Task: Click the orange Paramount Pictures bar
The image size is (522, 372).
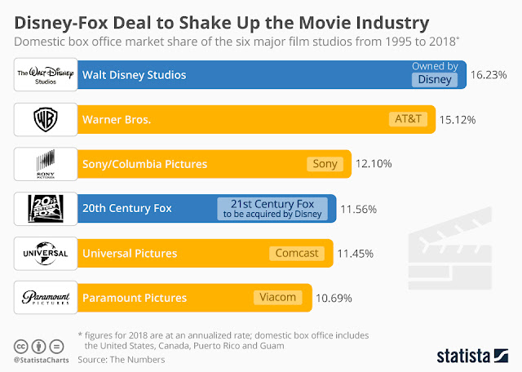Action: tap(195, 298)
